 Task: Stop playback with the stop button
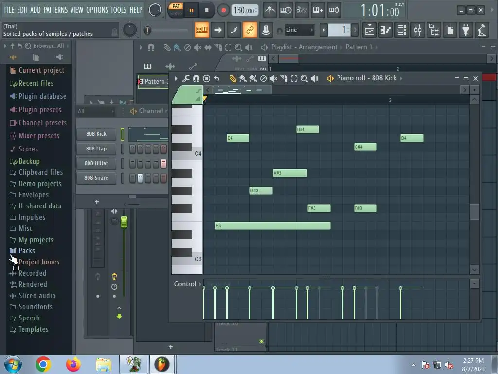click(206, 10)
